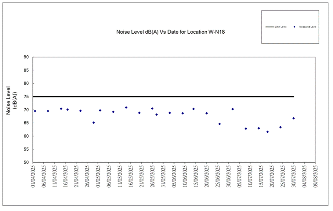
Task: Click the first measured point at 01/04/2025
Action: click(35, 111)
